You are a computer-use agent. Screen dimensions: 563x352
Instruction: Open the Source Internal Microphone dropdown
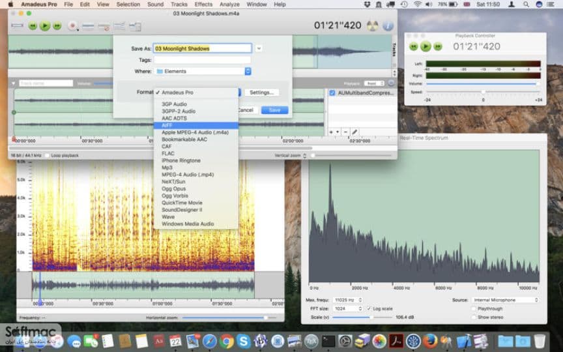505,300
